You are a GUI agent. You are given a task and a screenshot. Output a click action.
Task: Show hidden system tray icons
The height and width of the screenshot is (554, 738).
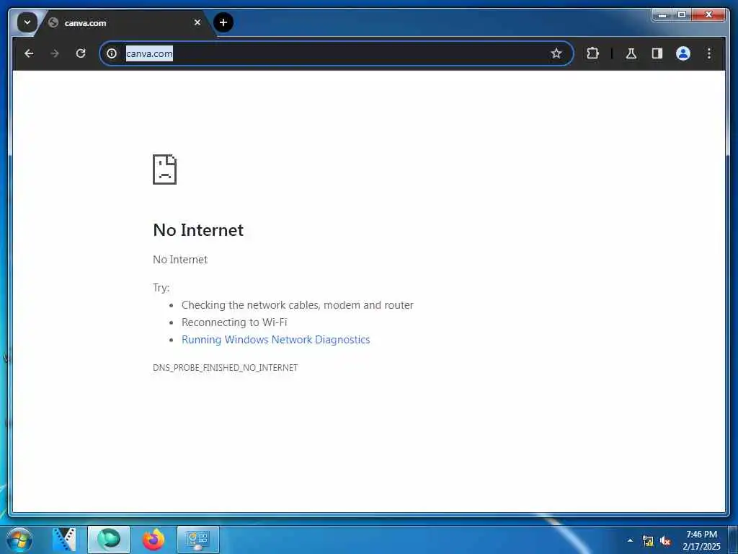(630, 540)
